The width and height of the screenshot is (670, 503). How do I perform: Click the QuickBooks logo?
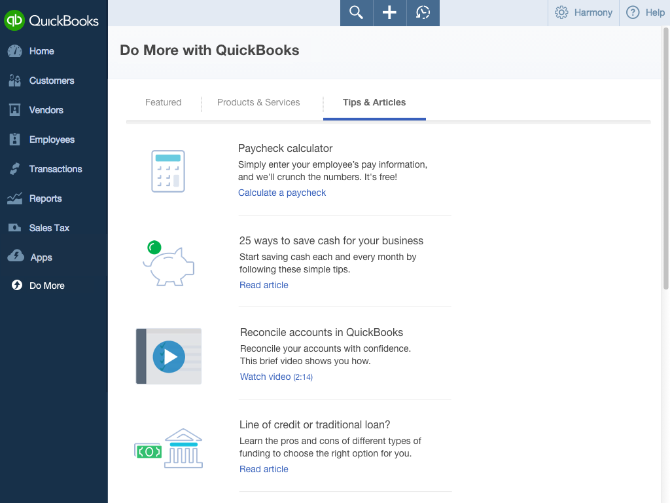pyautogui.click(x=52, y=20)
